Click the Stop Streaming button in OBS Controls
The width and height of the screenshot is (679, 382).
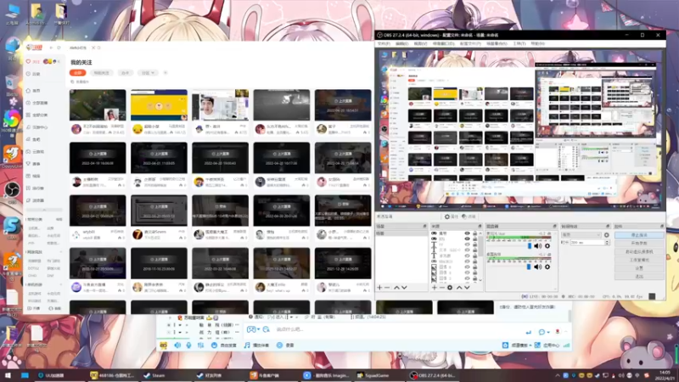click(639, 235)
